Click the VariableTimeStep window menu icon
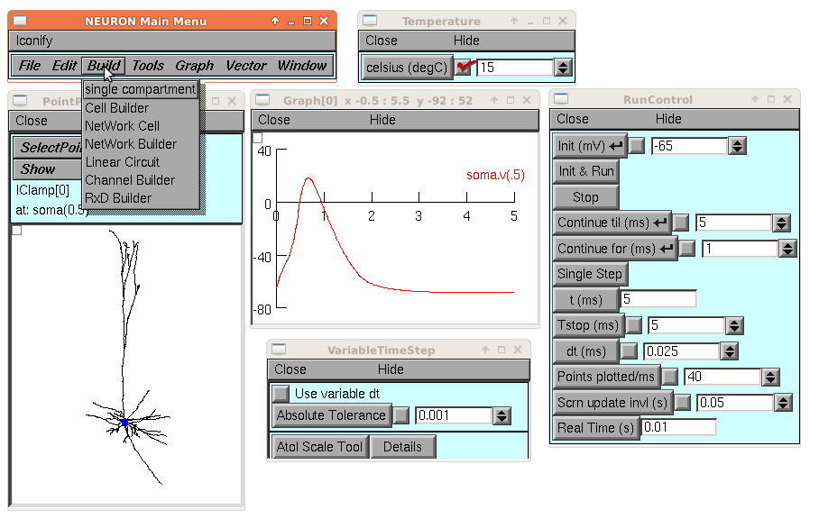Screen dimensions: 819x519 click(x=279, y=349)
